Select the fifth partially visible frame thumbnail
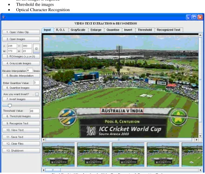Viewport: 205px width, 174px height. pyautogui.click(x=192, y=155)
